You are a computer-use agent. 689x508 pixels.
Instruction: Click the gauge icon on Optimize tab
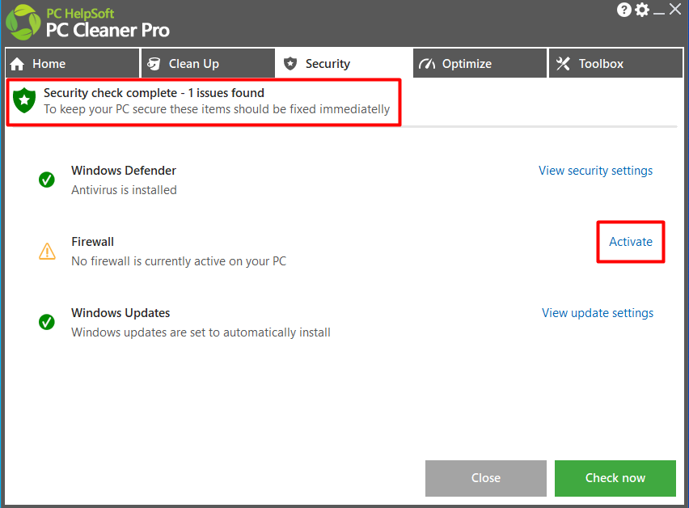coord(427,64)
